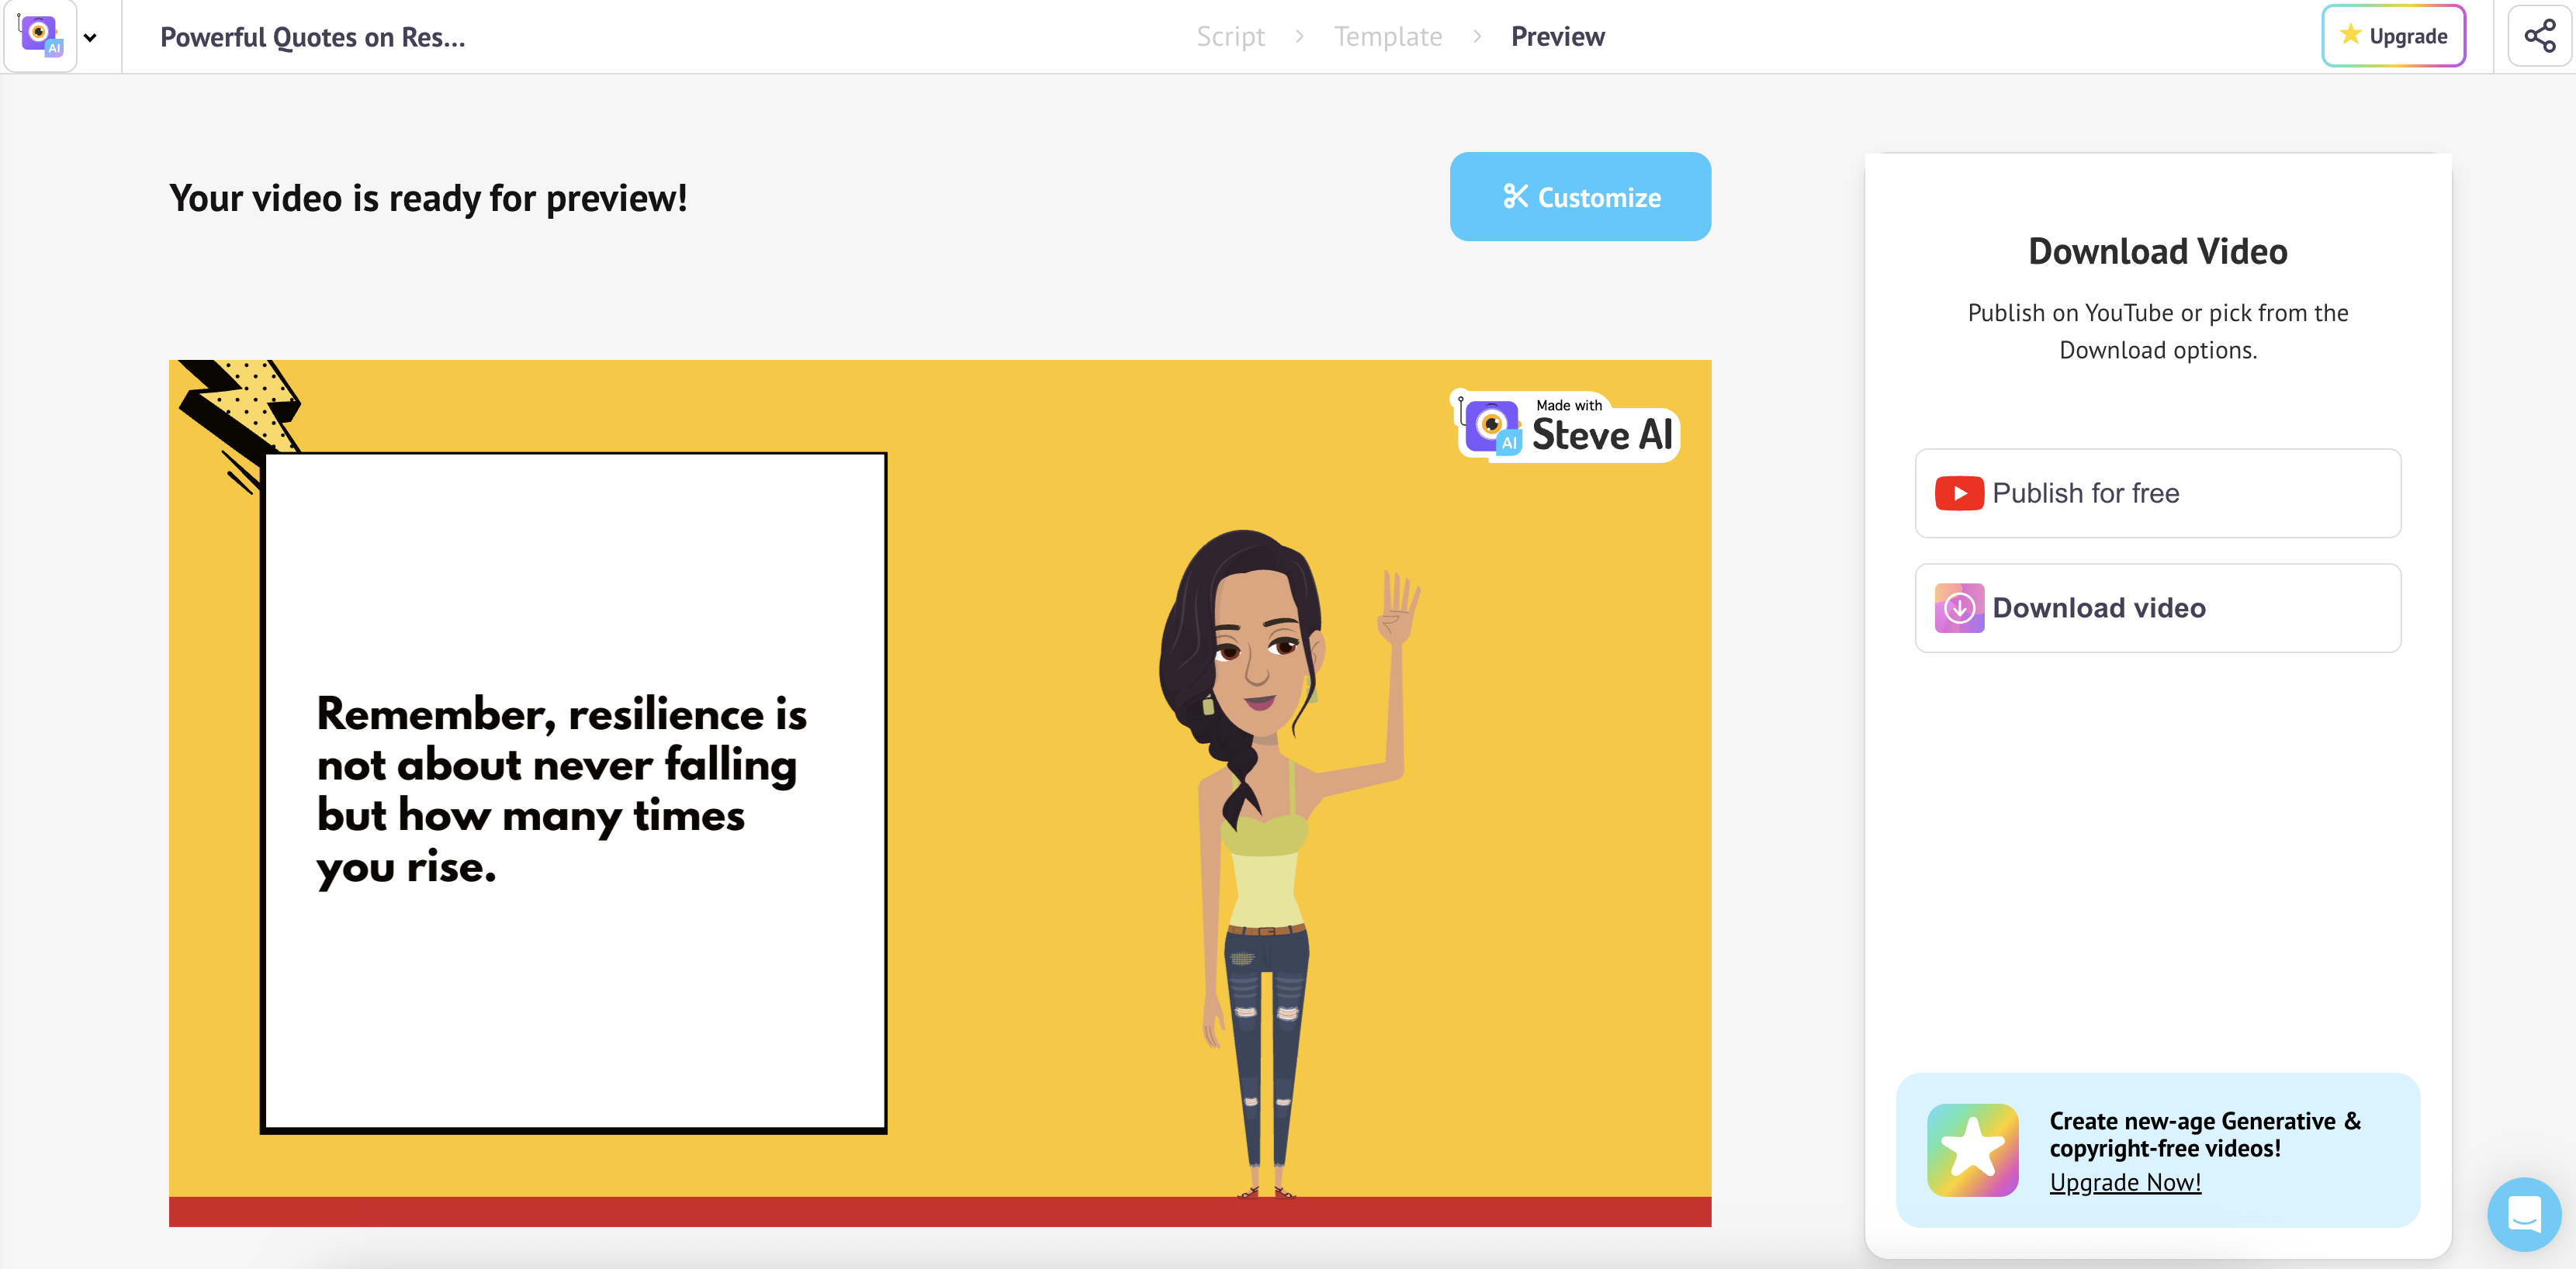
Task: Click the chevron between Template and Preview
Action: [1477, 37]
